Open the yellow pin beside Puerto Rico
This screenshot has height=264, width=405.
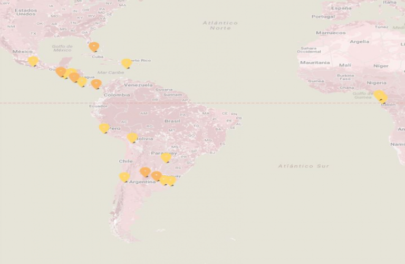[127, 63]
